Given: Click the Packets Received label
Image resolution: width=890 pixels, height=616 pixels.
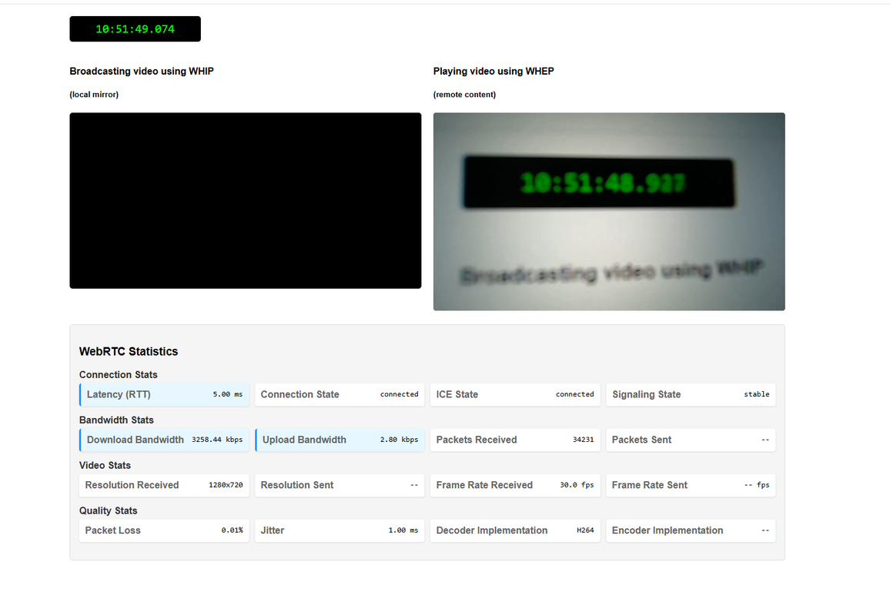Looking at the screenshot, I should (x=477, y=440).
